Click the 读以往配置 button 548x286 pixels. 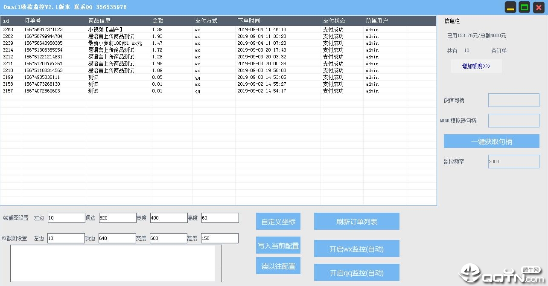tap(278, 266)
